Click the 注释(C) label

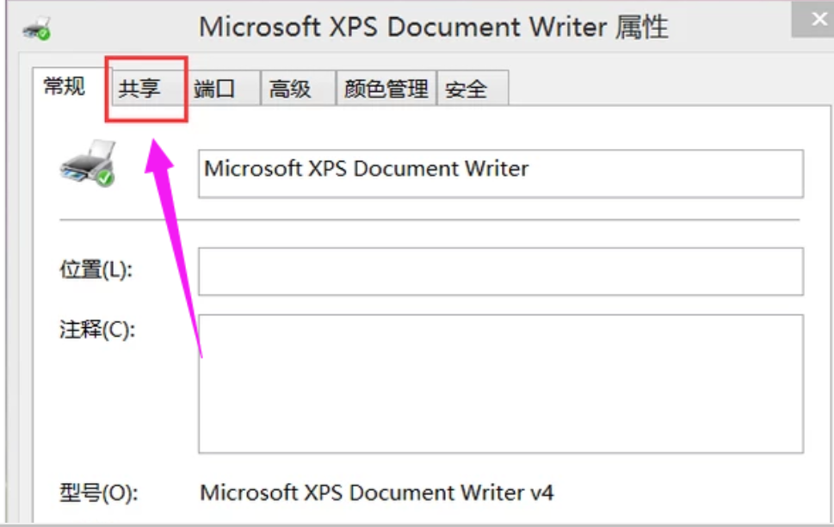pyautogui.click(x=97, y=331)
